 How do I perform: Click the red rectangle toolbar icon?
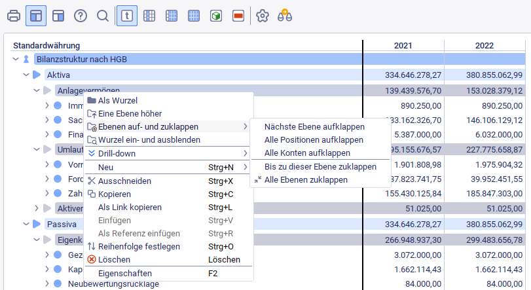pos(238,16)
